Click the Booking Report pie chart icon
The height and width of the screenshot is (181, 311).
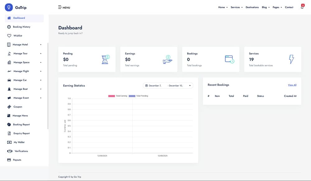coord(9,124)
